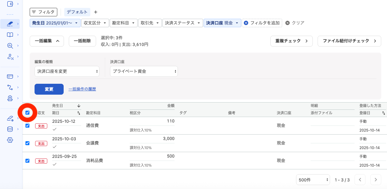Switch to the デフォルト filter tab
Image resolution: width=387 pixels, height=189 pixels.
tap(77, 12)
